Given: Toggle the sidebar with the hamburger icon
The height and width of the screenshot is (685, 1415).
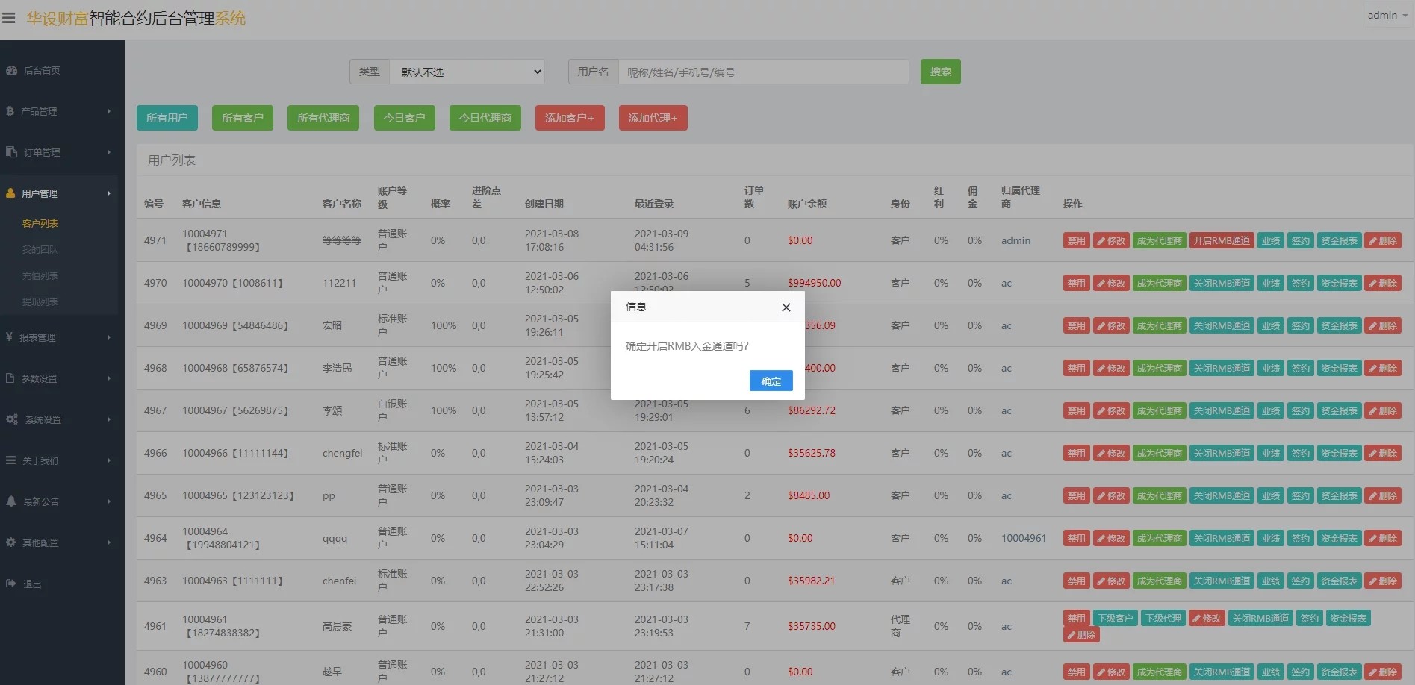Looking at the screenshot, I should click(10, 16).
